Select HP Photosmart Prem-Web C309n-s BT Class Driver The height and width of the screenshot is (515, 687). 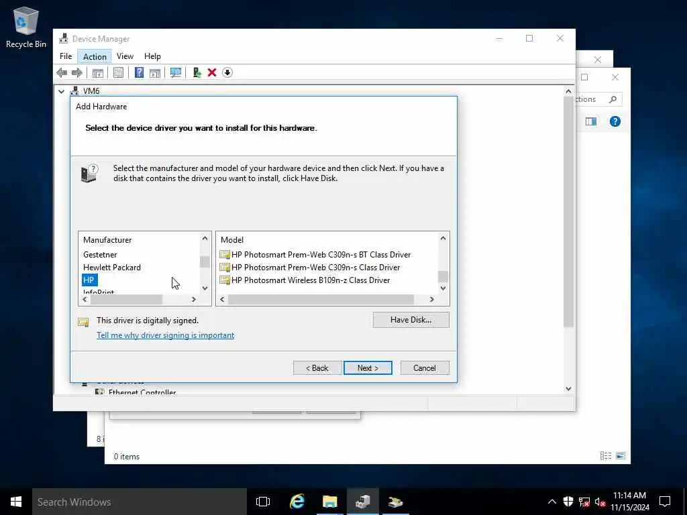(x=321, y=255)
